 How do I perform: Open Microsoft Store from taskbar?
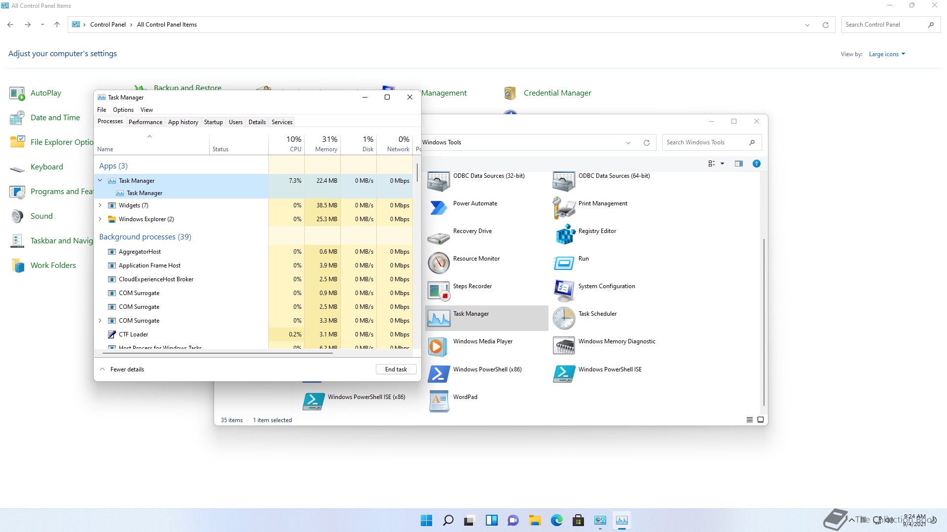tap(579, 520)
